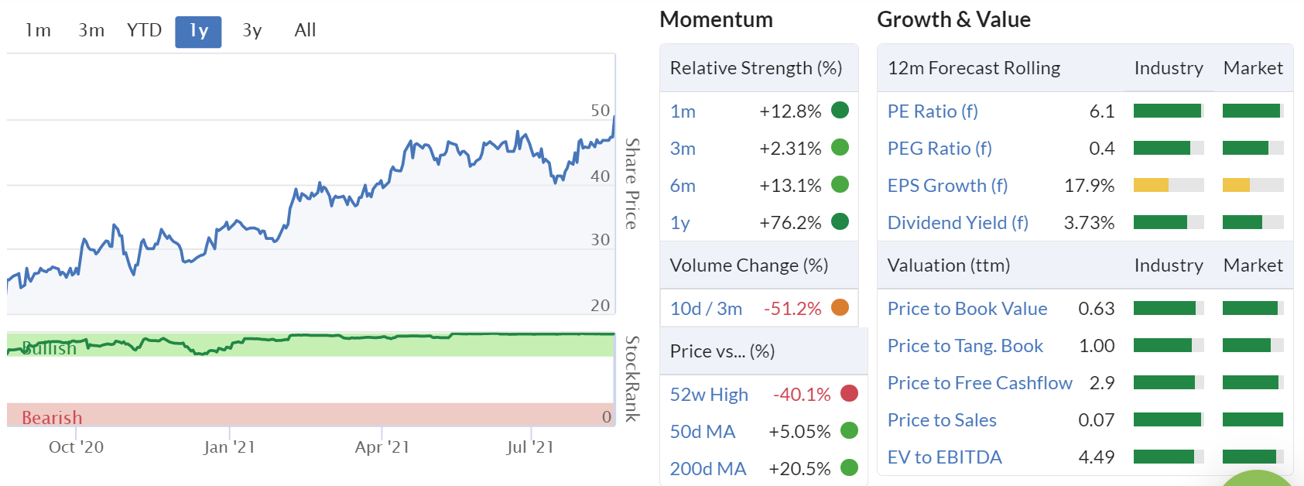The image size is (1304, 486).
Task: Click the 6m relative strength green dot
Action: (x=840, y=184)
